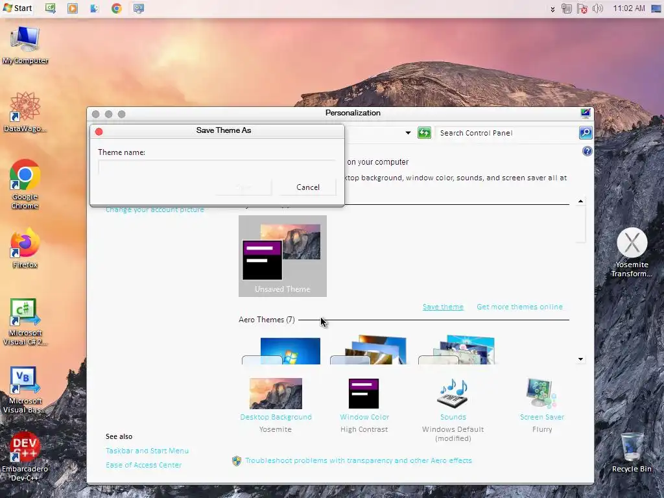This screenshot has width=664, height=498.
Task: Open the address bar history dropdown
Action: [408, 133]
